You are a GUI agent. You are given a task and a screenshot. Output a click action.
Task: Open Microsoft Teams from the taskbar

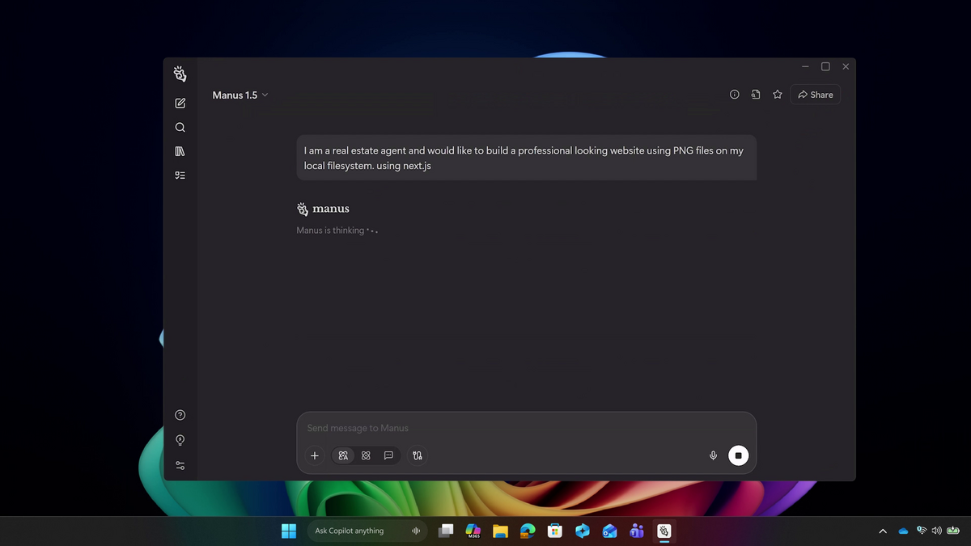(637, 531)
